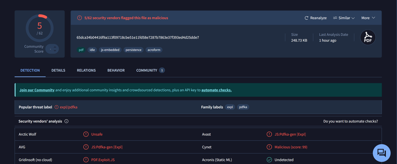Click warning icon next to Popular threat label
Screen dimensions: 397x164
tap(57, 107)
